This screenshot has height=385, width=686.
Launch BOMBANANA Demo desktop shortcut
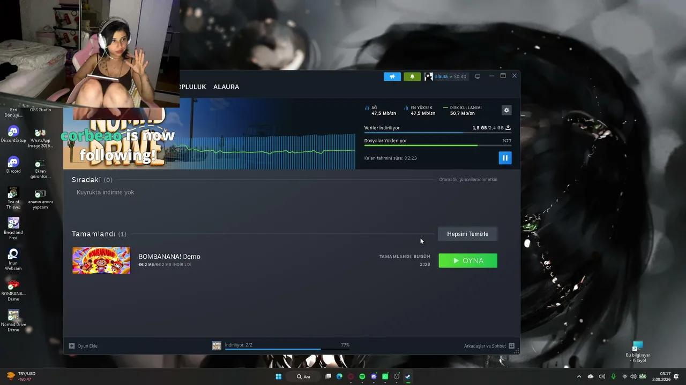(x=13, y=290)
